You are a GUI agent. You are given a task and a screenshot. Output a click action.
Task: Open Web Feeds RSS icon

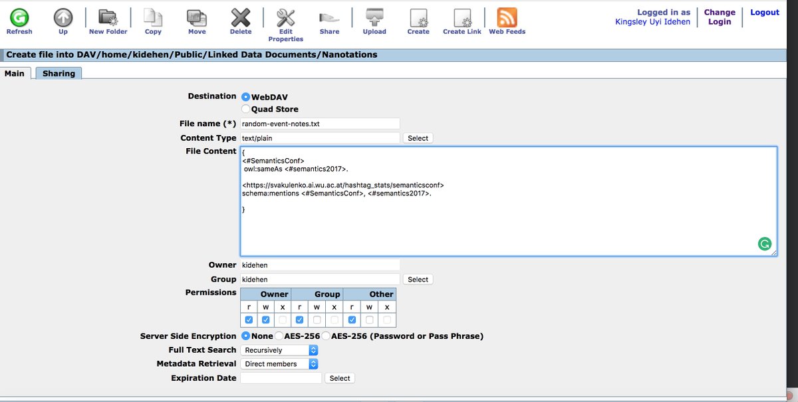tap(507, 17)
